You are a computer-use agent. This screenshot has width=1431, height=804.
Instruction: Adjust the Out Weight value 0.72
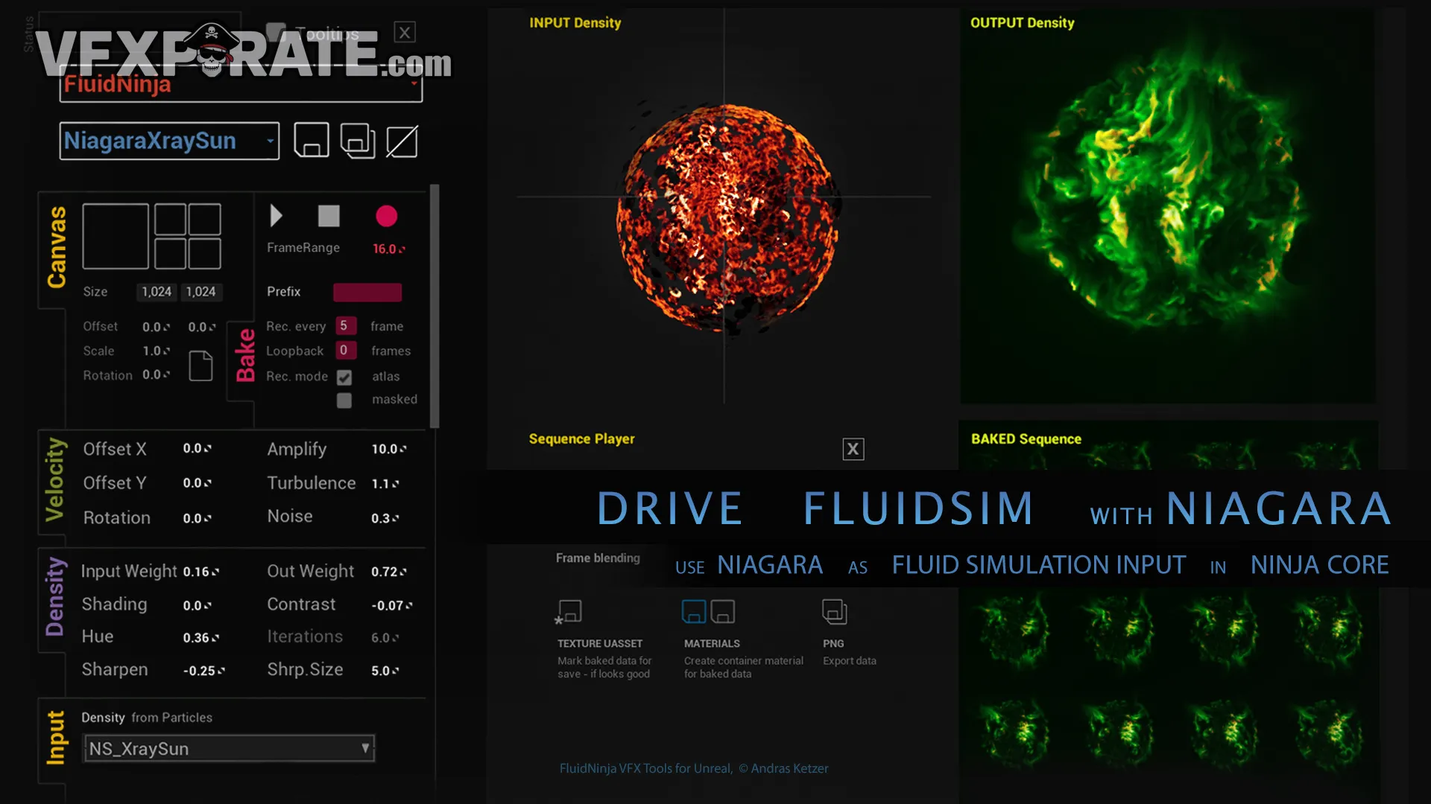coord(389,572)
